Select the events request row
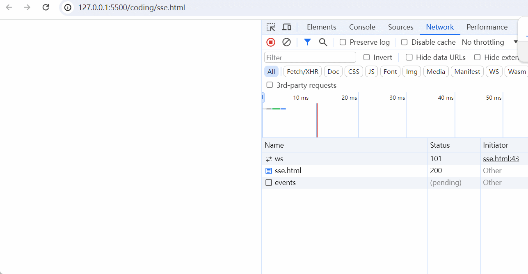Image resolution: width=528 pixels, height=274 pixels. (x=395, y=183)
